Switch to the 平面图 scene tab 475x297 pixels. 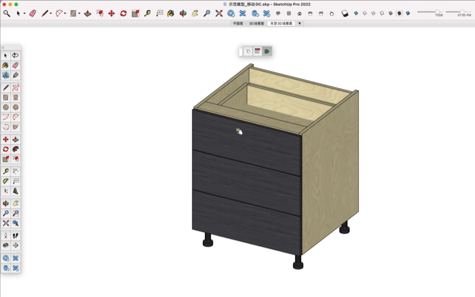pos(238,23)
